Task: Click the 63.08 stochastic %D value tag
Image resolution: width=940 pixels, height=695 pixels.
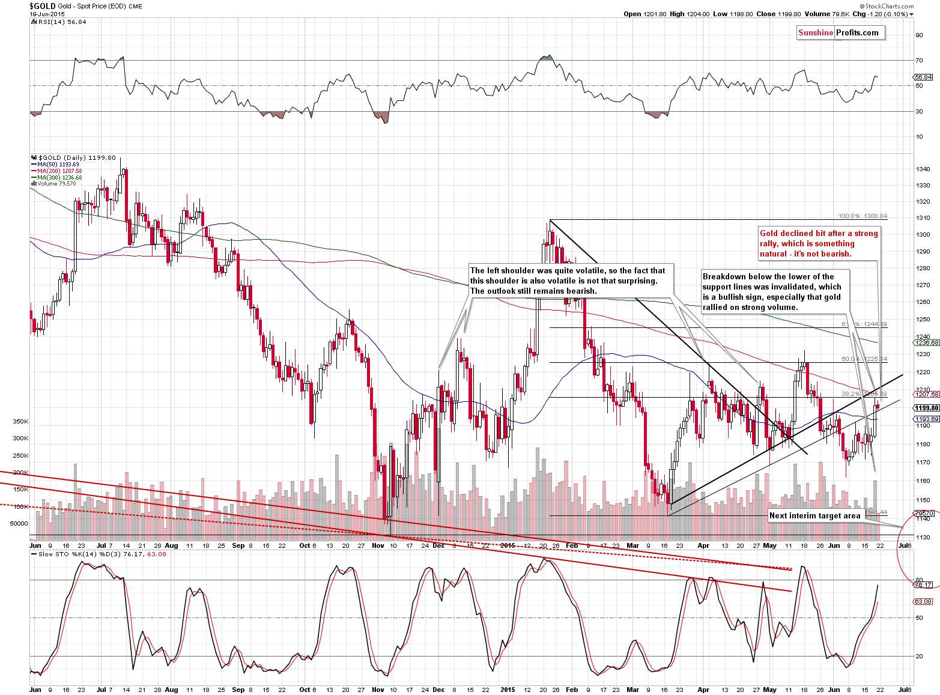Action: [923, 602]
